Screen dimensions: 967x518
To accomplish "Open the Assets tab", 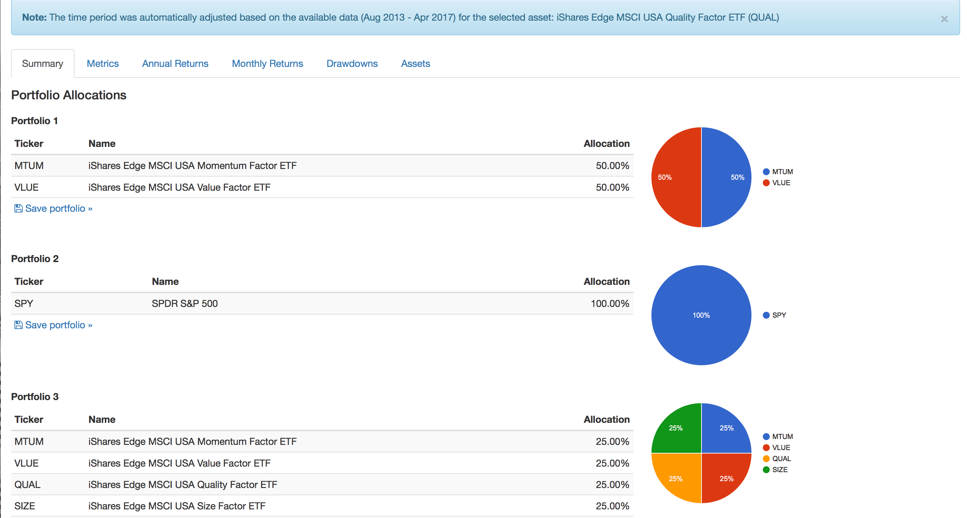I will pyautogui.click(x=415, y=63).
